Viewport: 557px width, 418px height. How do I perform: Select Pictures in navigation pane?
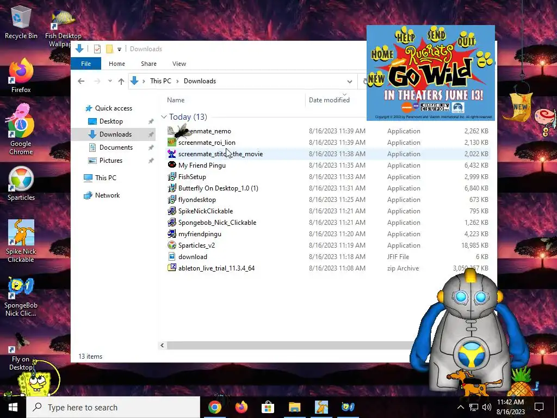pyautogui.click(x=110, y=161)
